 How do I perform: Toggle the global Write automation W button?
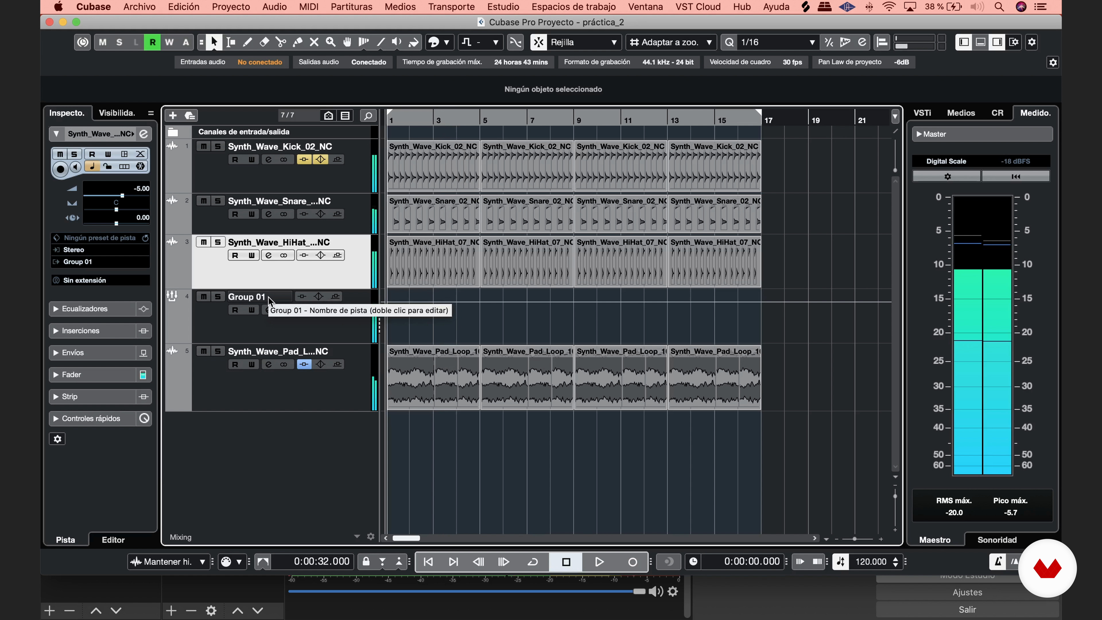(x=169, y=42)
